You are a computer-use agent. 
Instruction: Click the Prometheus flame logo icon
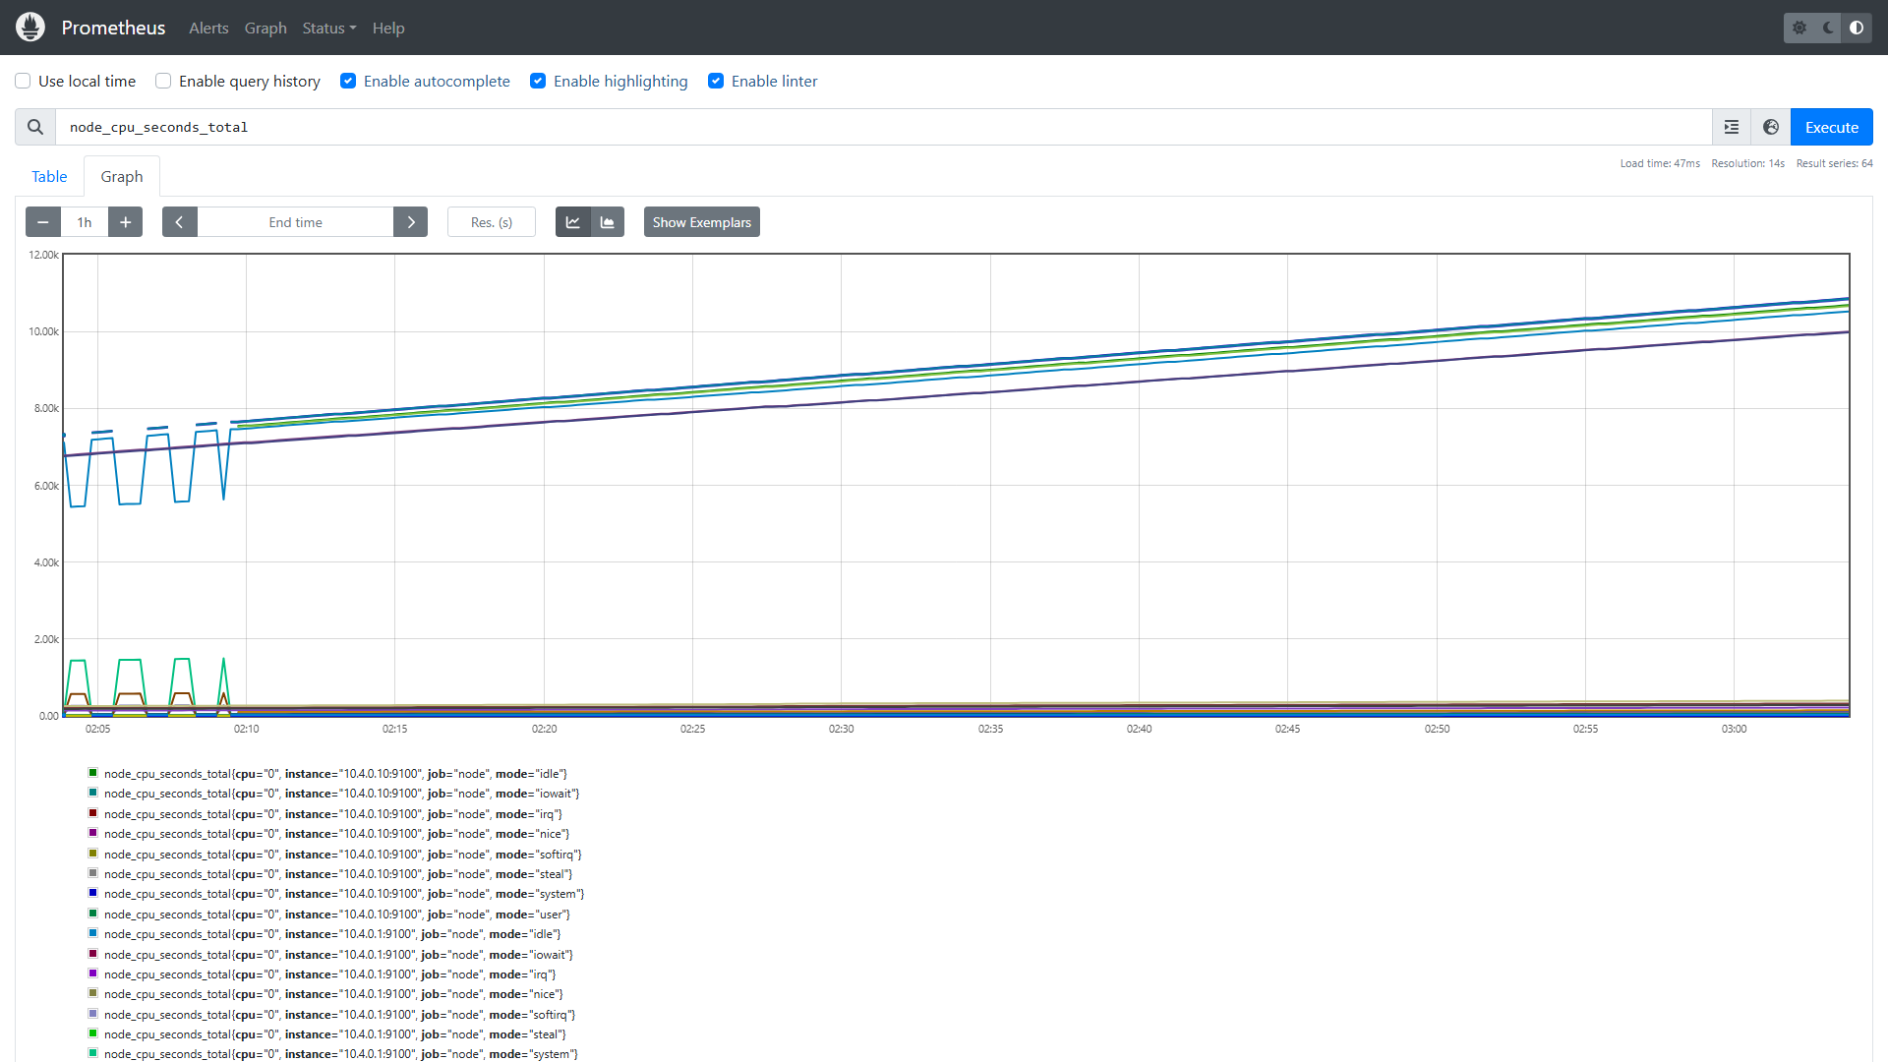[x=30, y=28]
